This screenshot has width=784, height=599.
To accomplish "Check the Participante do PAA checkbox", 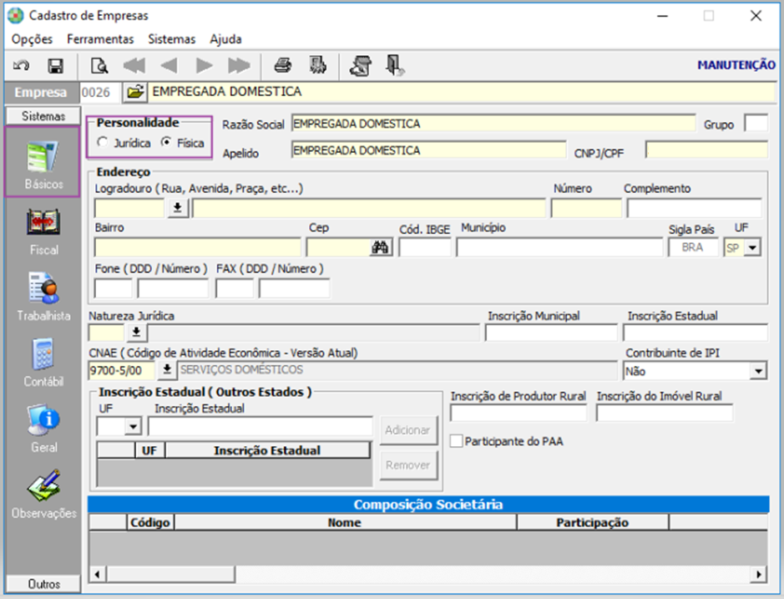I will (456, 441).
